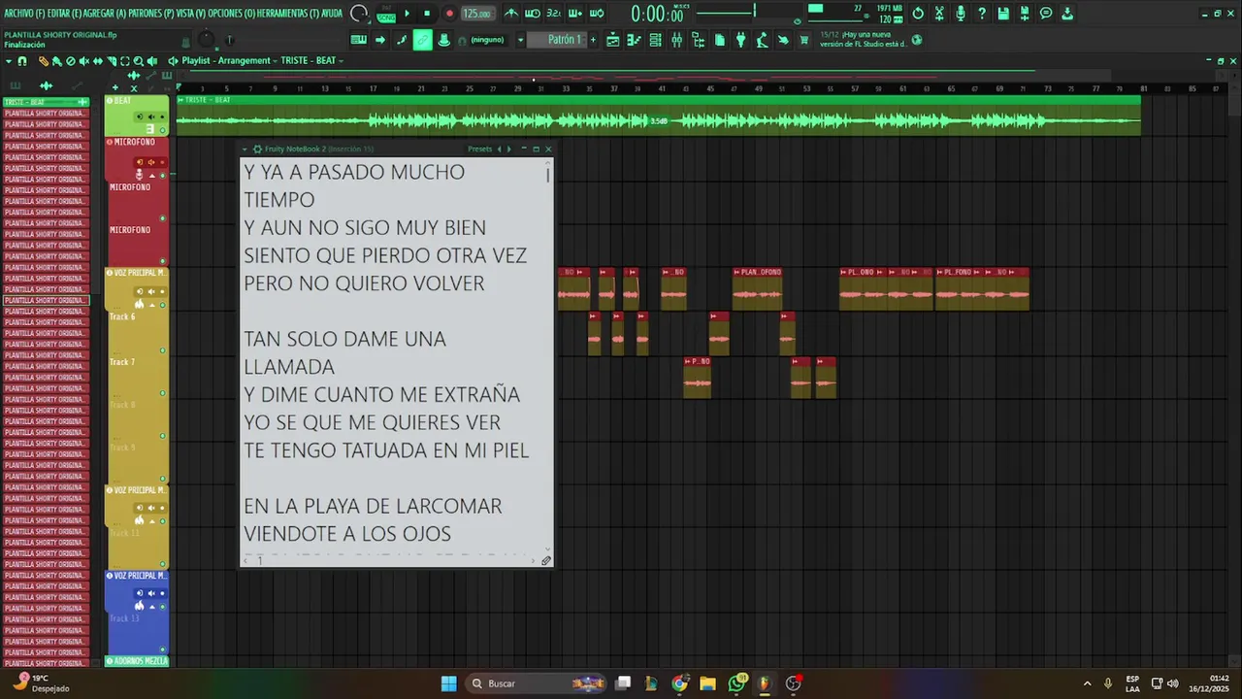1242x699 pixels.
Task: Open the Arrangement selector dropdown
Action: [245, 60]
